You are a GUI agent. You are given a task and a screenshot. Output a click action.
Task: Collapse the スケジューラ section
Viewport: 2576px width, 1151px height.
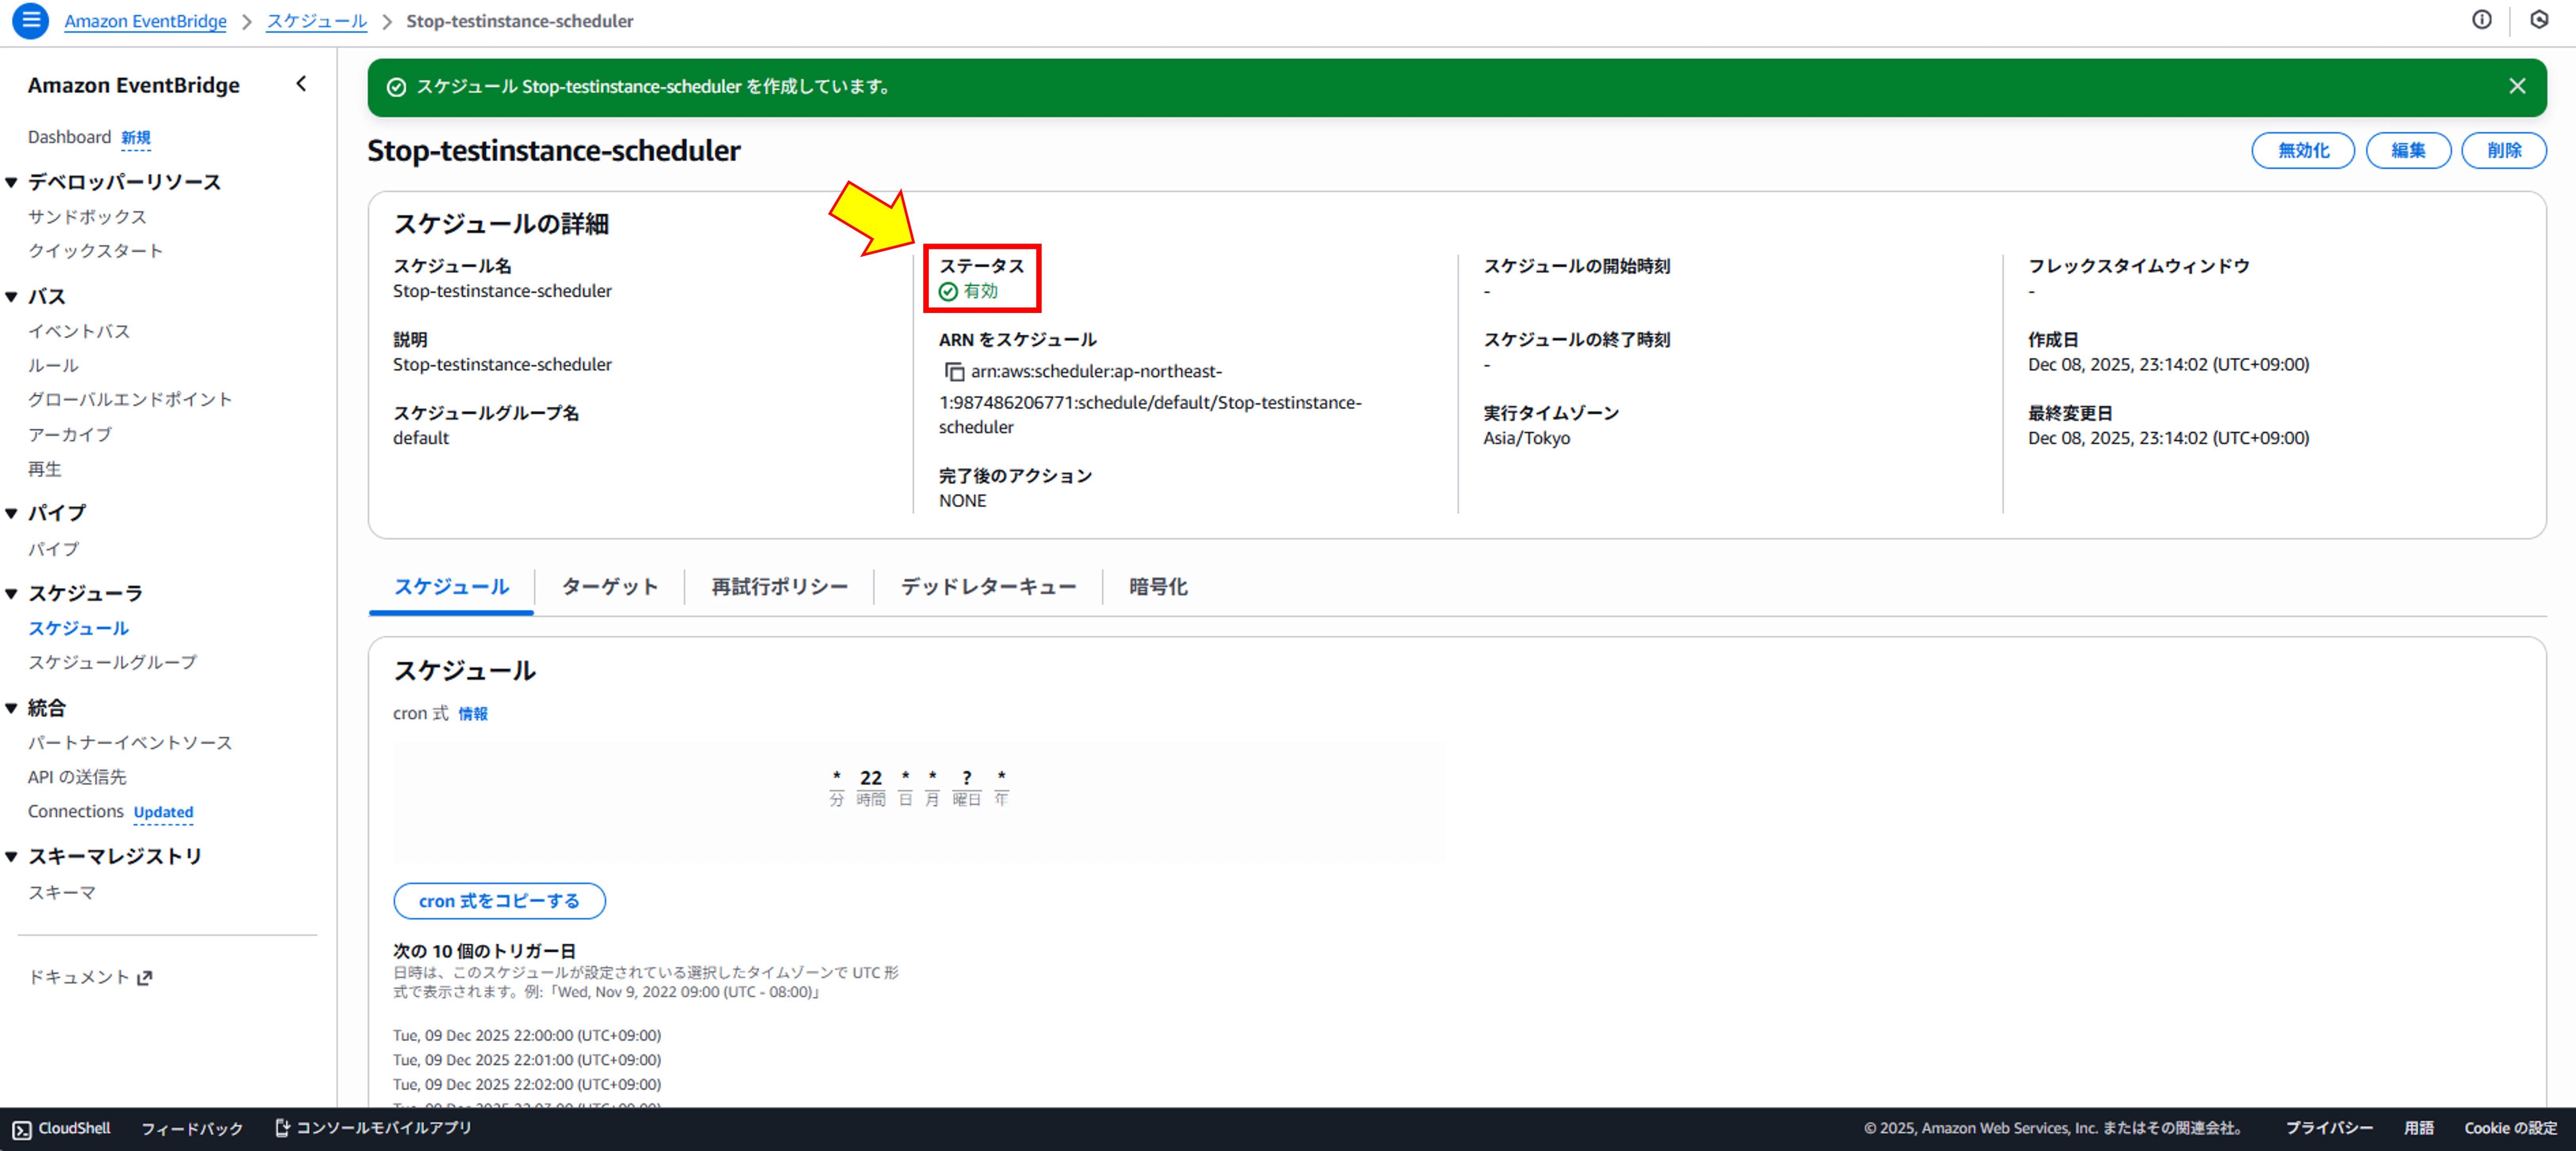click(x=11, y=593)
